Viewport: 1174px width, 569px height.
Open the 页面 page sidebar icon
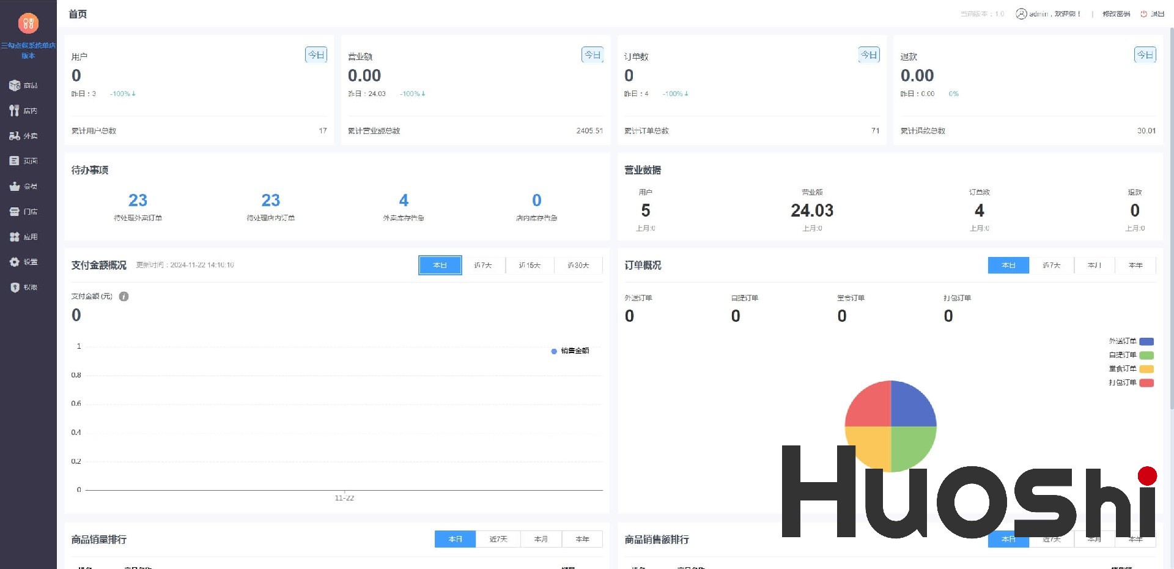click(15, 161)
